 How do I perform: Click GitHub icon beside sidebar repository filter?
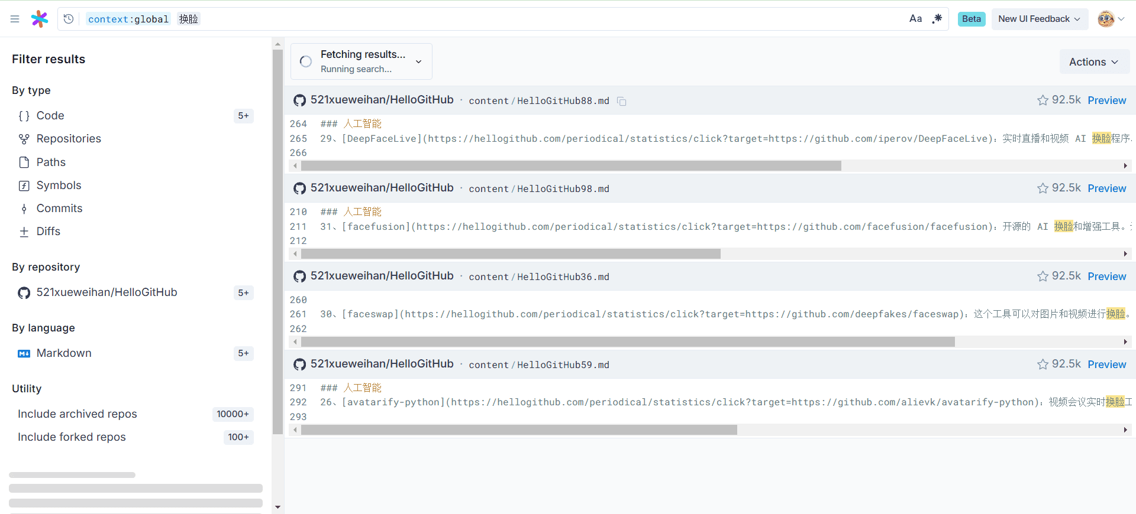click(24, 293)
